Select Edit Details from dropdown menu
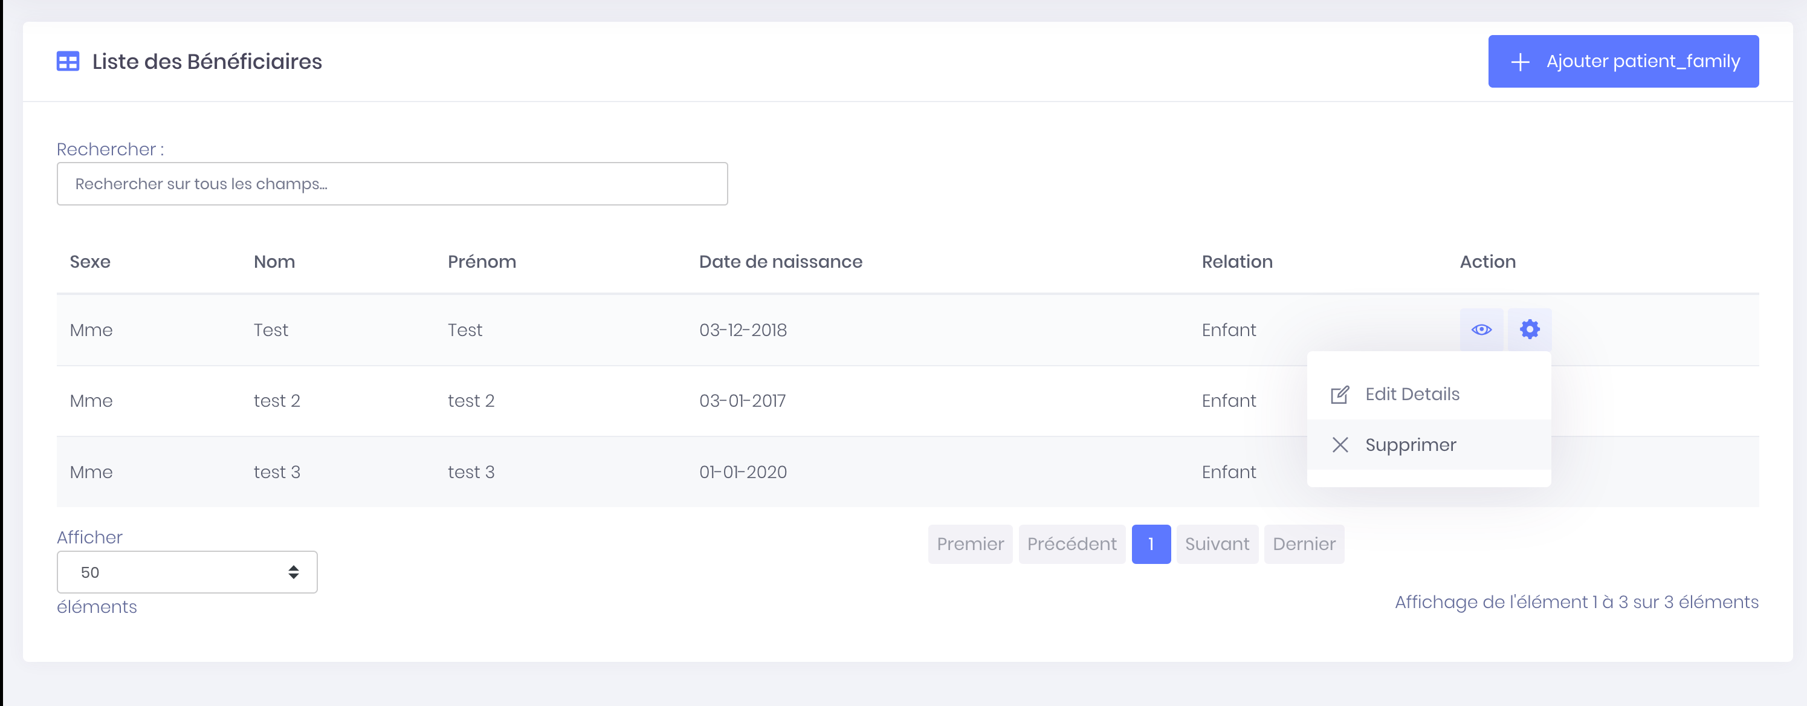The width and height of the screenshot is (1807, 706). coord(1411,395)
